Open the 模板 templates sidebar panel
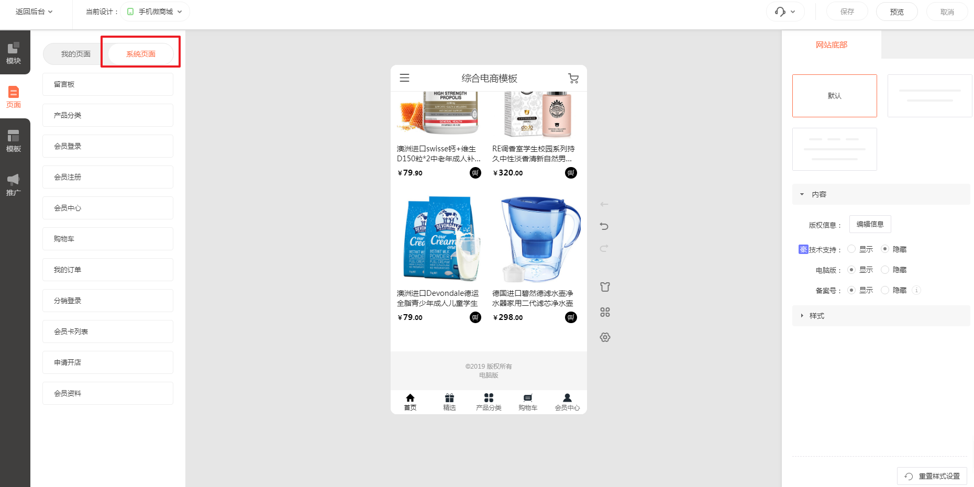 click(x=14, y=141)
